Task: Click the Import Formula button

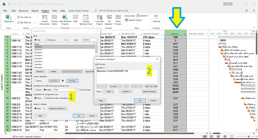Action: (x=150, y=92)
